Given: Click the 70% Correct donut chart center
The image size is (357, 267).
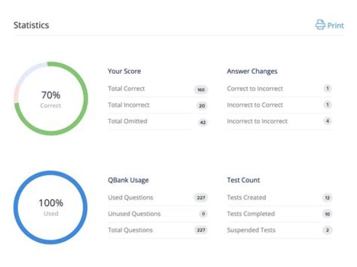Looking at the screenshot, I should pos(51,99).
